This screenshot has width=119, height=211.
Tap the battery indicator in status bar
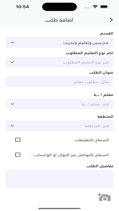click(x=104, y=7)
